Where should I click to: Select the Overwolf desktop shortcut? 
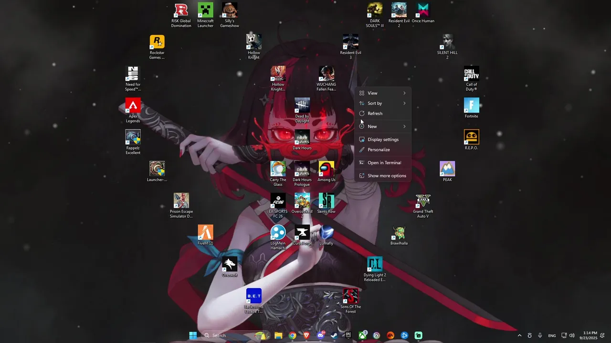pyautogui.click(x=230, y=267)
